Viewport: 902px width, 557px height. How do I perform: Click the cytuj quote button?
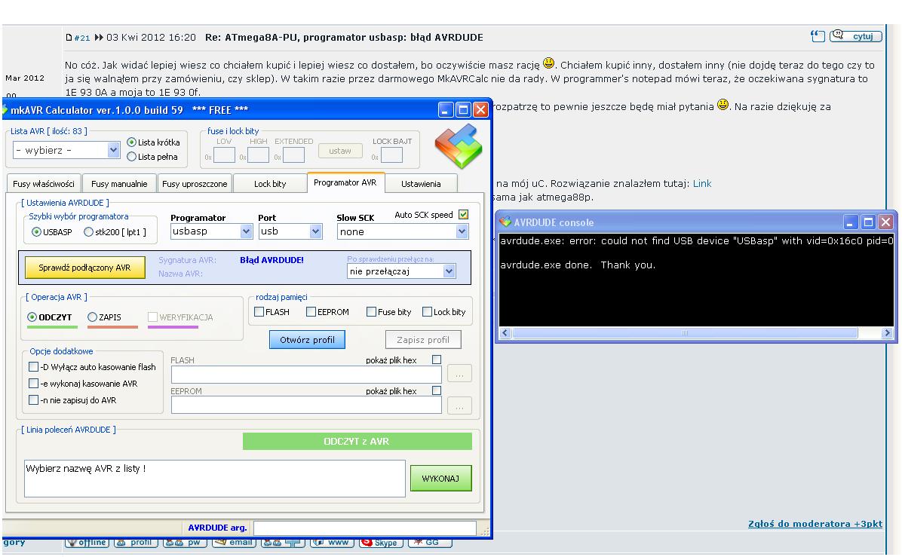point(856,36)
